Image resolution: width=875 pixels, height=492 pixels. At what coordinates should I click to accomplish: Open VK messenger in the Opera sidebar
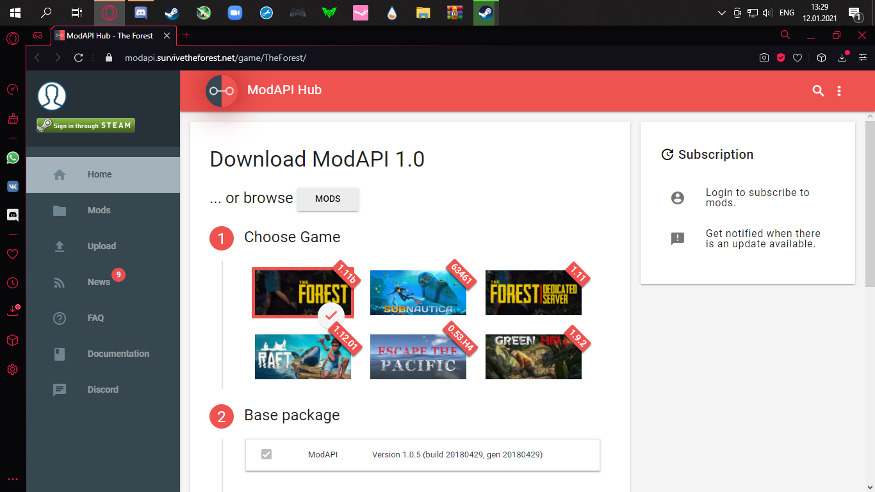[12, 186]
